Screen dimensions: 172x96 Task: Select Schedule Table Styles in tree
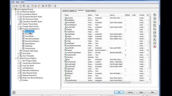pos(30,51)
